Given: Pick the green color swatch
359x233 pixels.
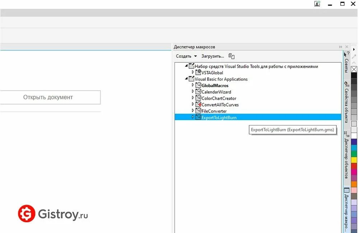Looking at the screenshot, I should click(x=354, y=154).
